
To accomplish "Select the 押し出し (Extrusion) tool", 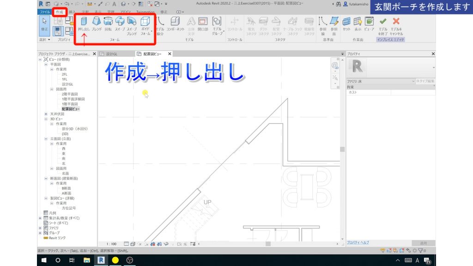I will [x=83, y=25].
